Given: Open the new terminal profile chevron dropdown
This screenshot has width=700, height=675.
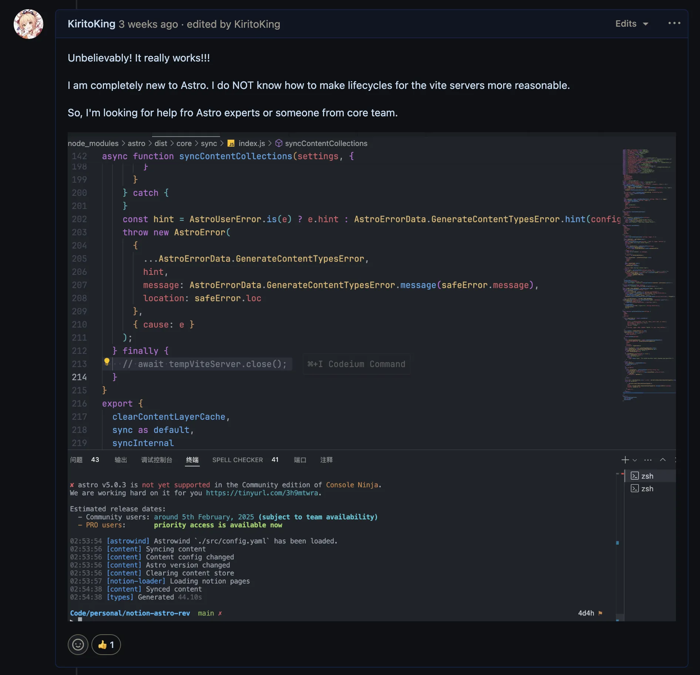Looking at the screenshot, I should 635,460.
